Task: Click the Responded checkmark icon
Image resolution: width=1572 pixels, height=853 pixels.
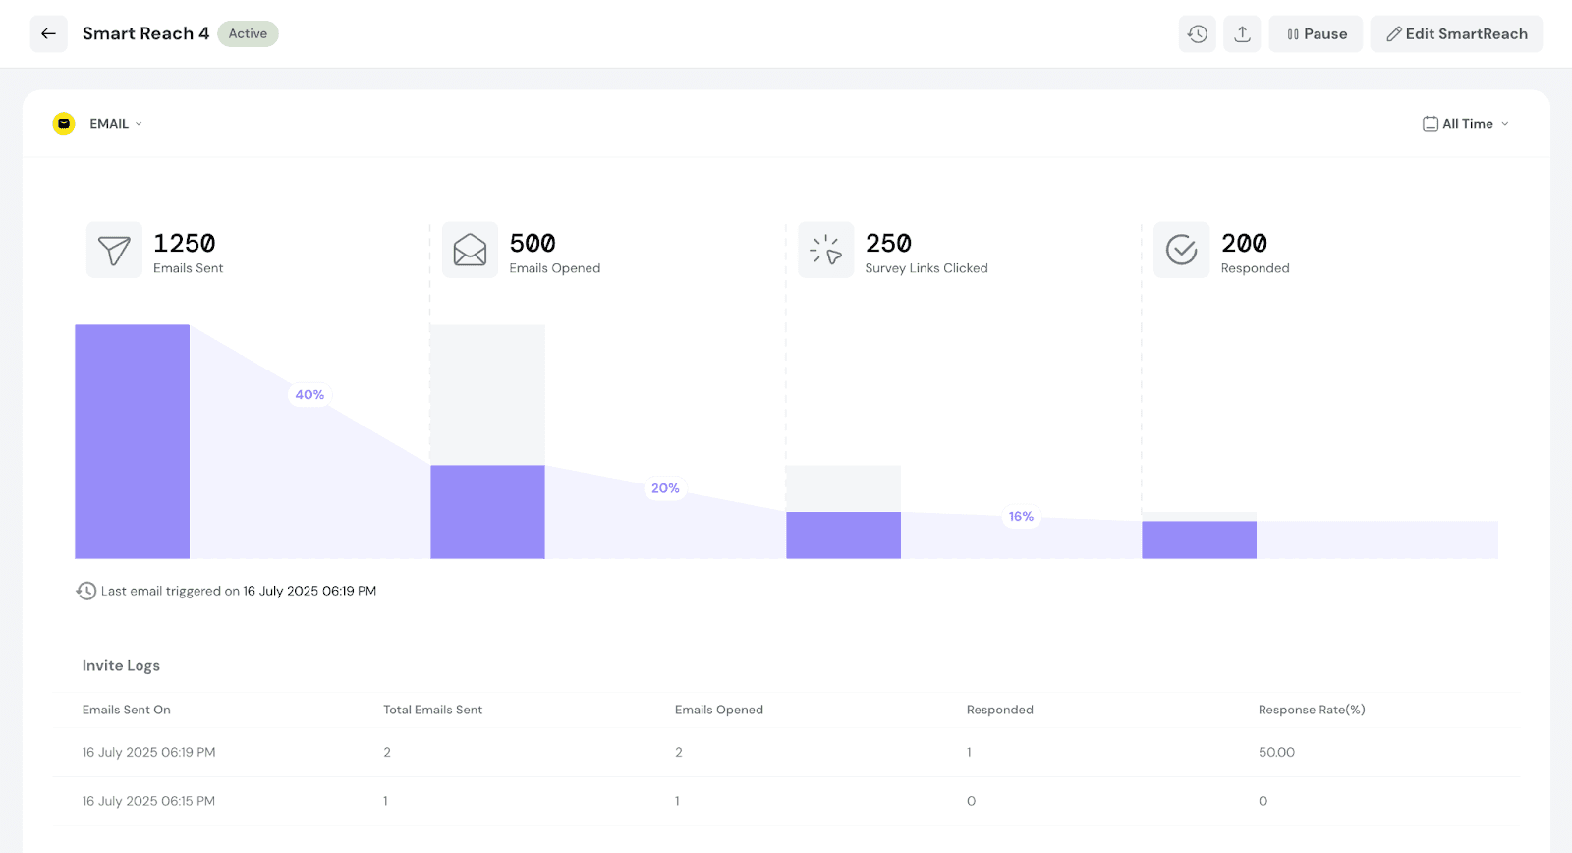Action: click(1181, 251)
